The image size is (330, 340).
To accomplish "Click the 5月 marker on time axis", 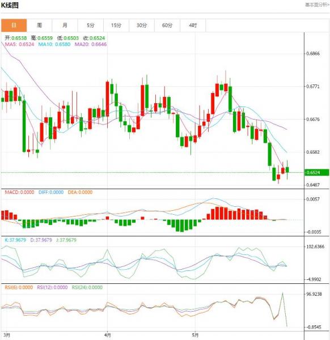I will (195, 335).
